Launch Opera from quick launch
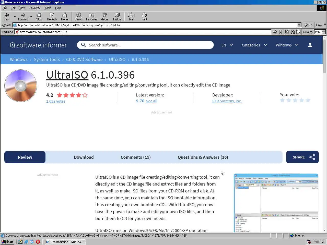The height and width of the screenshot is (245, 327). 38,242
